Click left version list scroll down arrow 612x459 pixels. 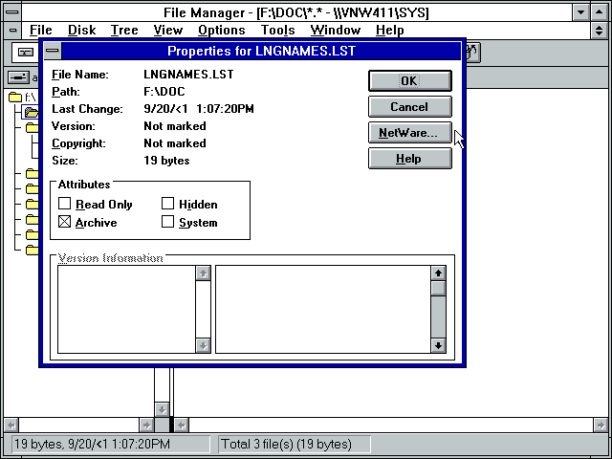pyautogui.click(x=203, y=345)
